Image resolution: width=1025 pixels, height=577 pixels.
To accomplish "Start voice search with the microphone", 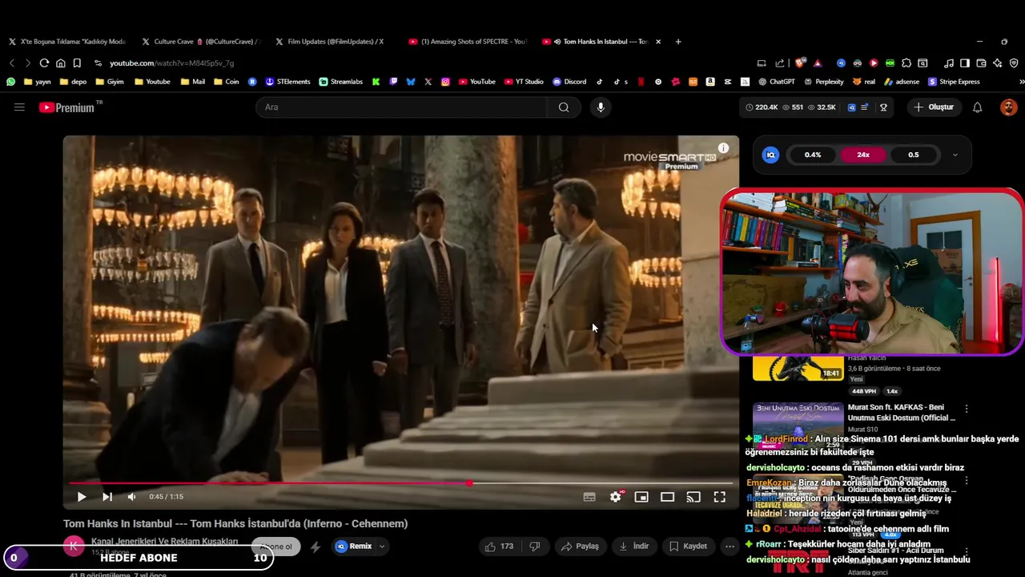I will point(601,107).
